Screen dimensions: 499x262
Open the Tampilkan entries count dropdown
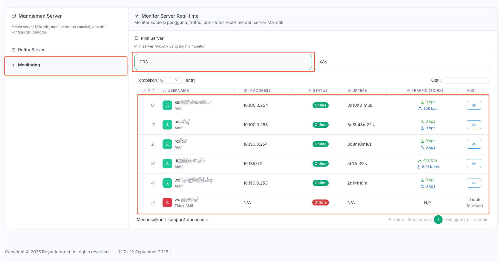click(170, 80)
